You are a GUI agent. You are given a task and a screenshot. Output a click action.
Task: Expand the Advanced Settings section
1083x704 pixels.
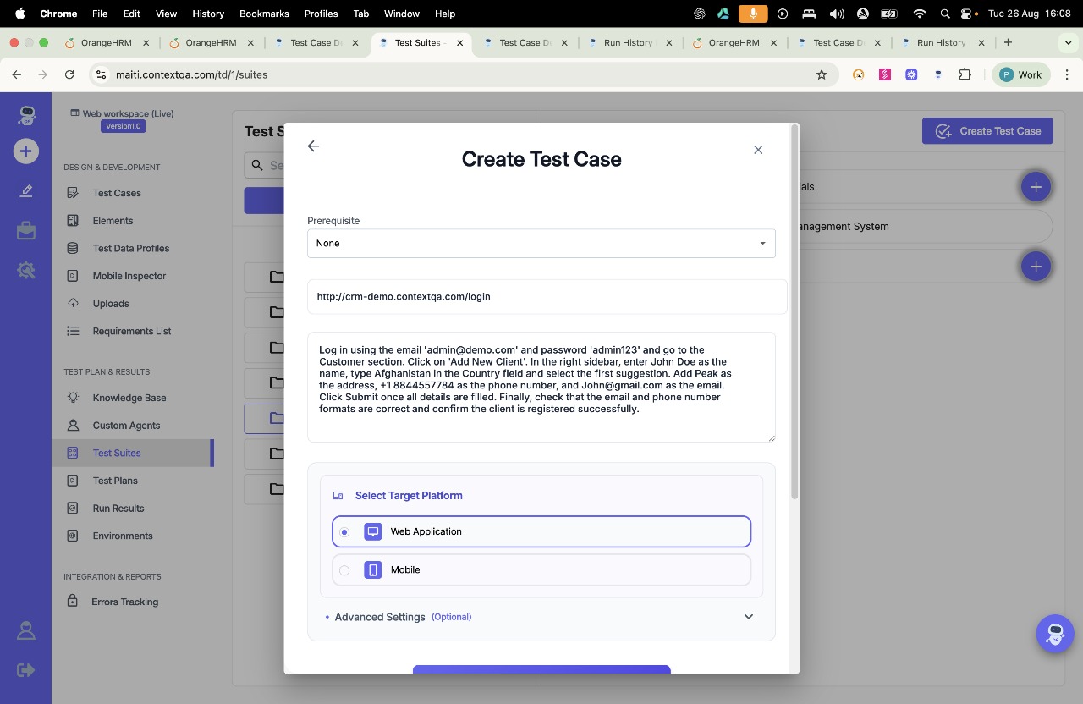[x=748, y=617]
